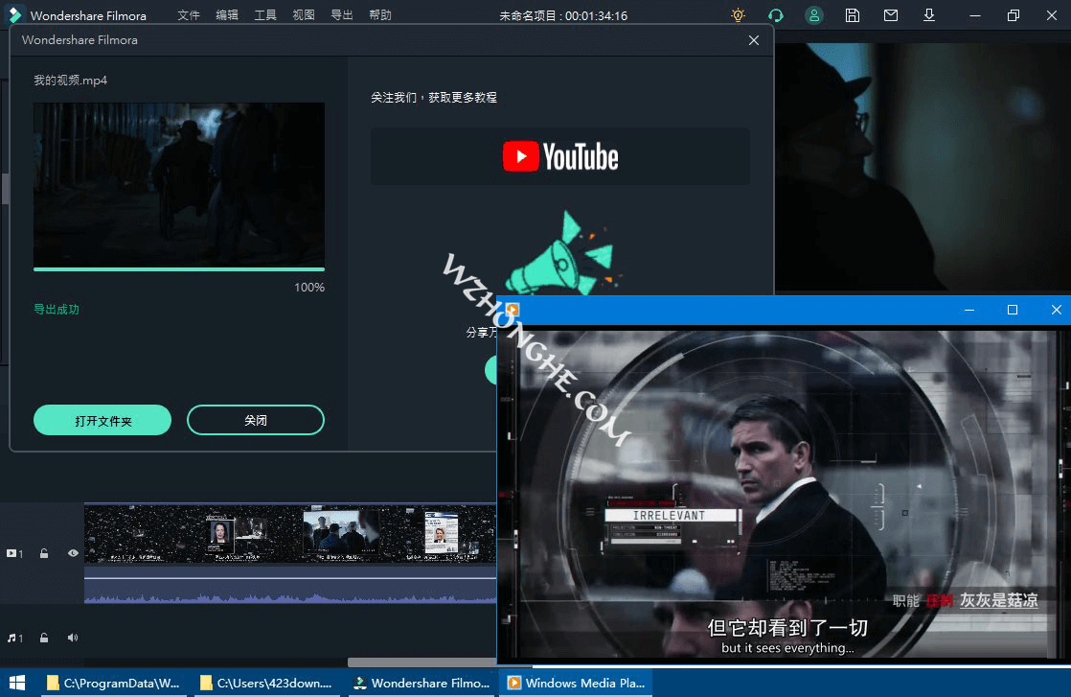The height and width of the screenshot is (697, 1071).
Task: Lock video track 1 with the padlock icon
Action: coord(44,553)
